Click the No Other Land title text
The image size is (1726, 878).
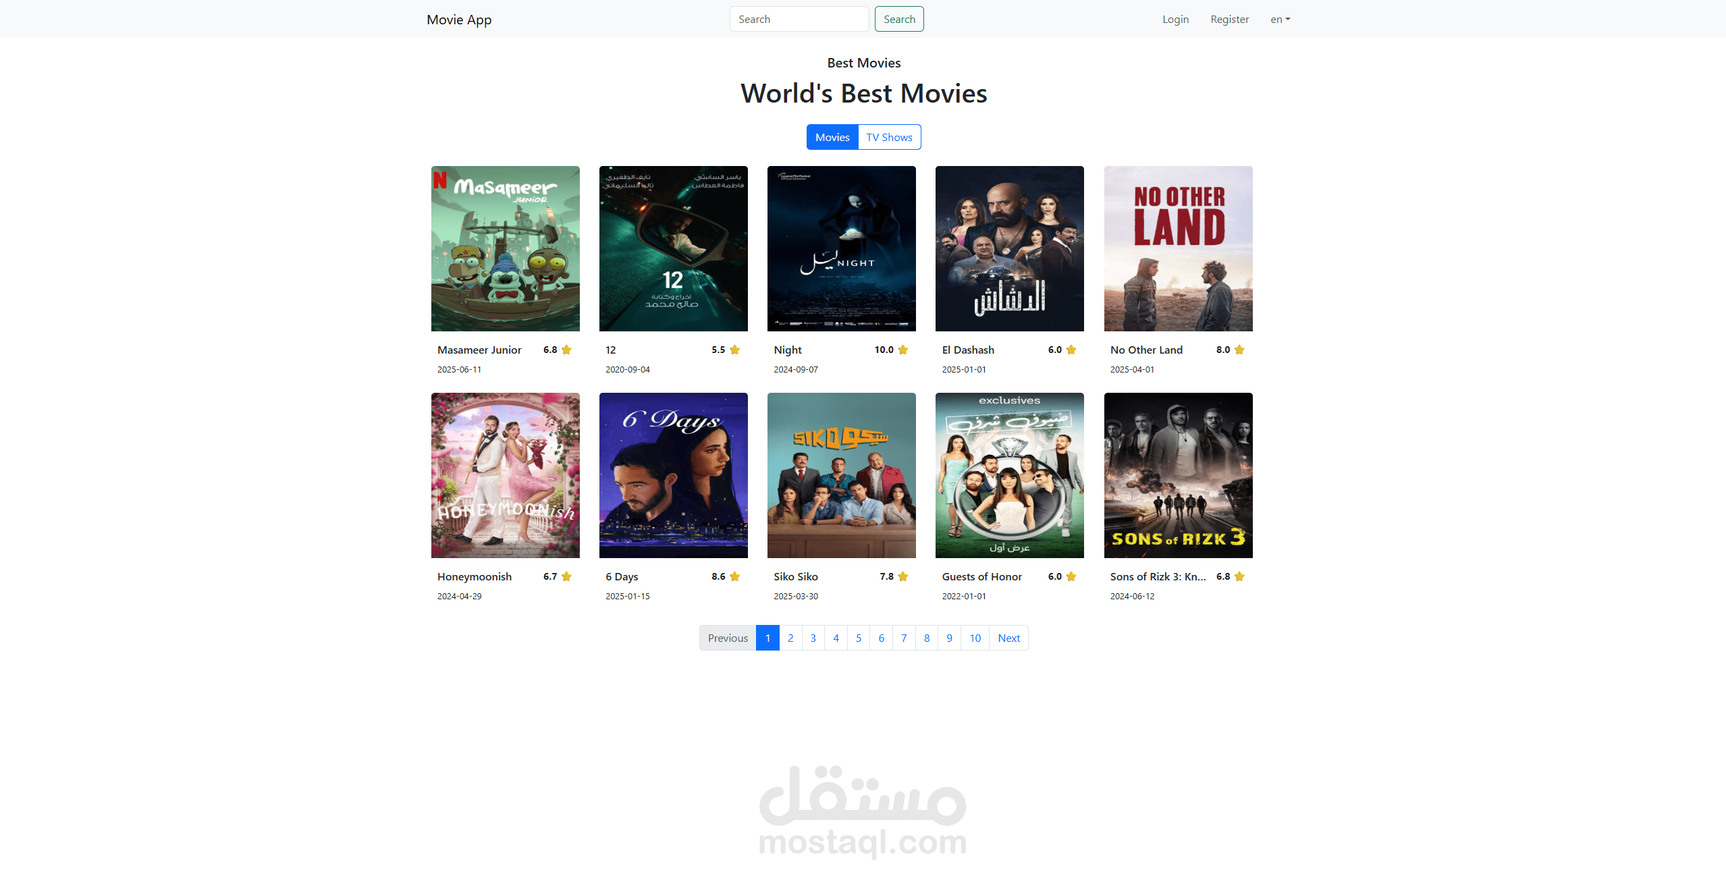1146,350
